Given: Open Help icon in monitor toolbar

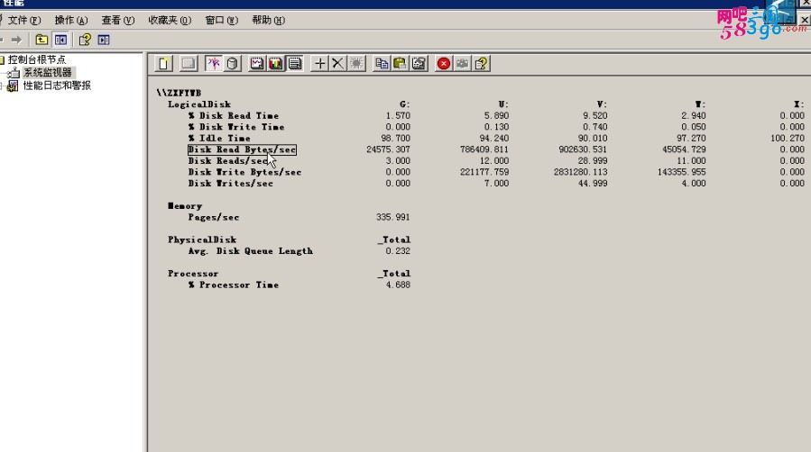Looking at the screenshot, I should click(481, 63).
